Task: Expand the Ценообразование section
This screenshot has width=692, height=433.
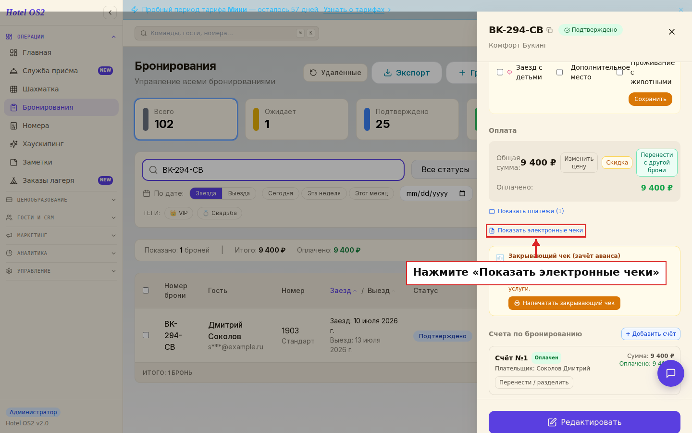Action: (x=61, y=200)
